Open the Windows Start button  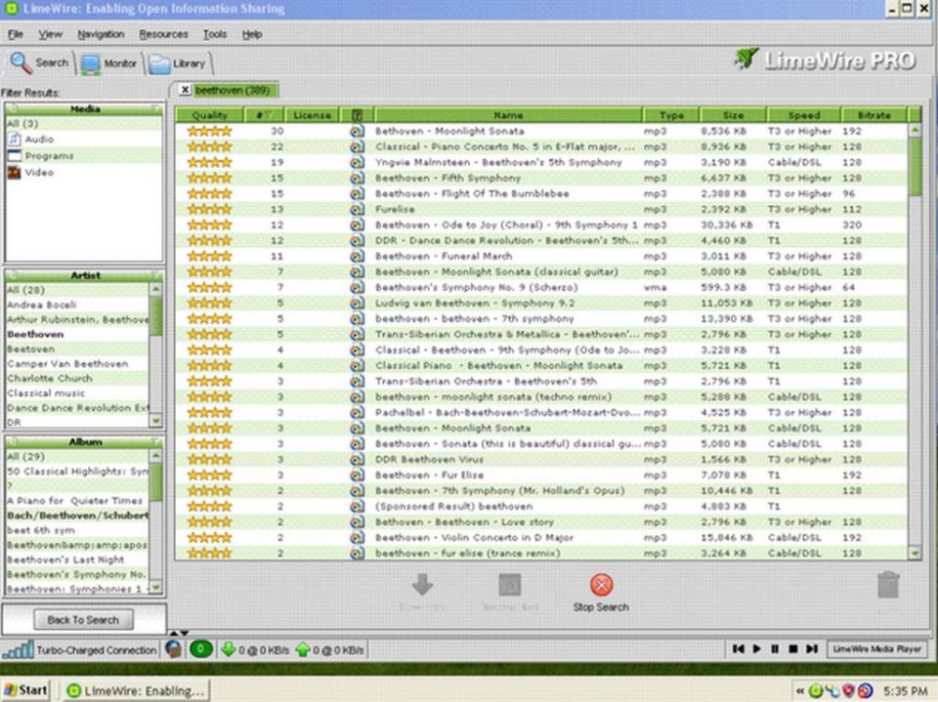(25, 690)
